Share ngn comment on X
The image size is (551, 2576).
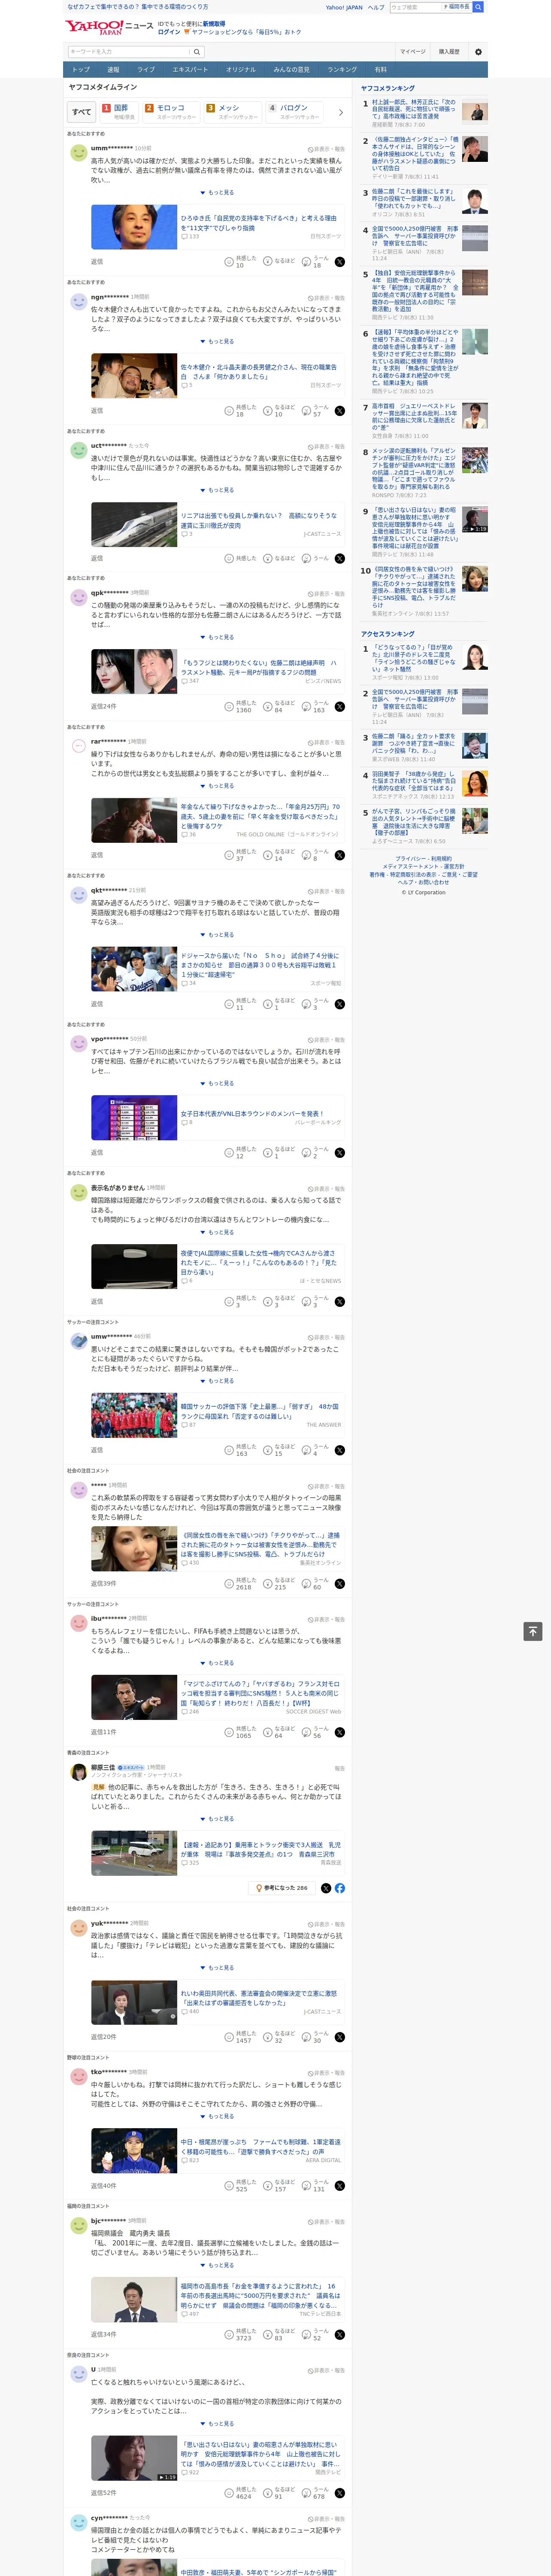coord(340,411)
